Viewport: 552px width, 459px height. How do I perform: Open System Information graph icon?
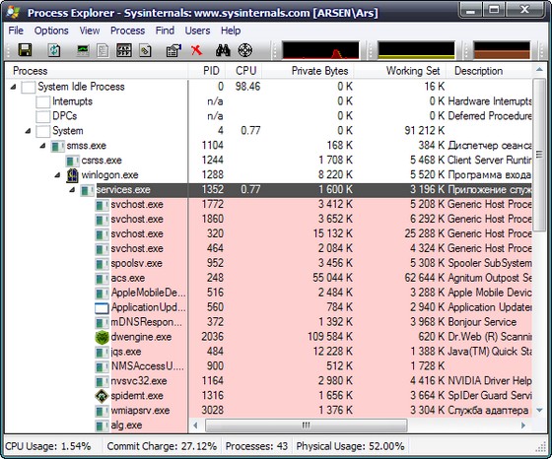point(83,50)
